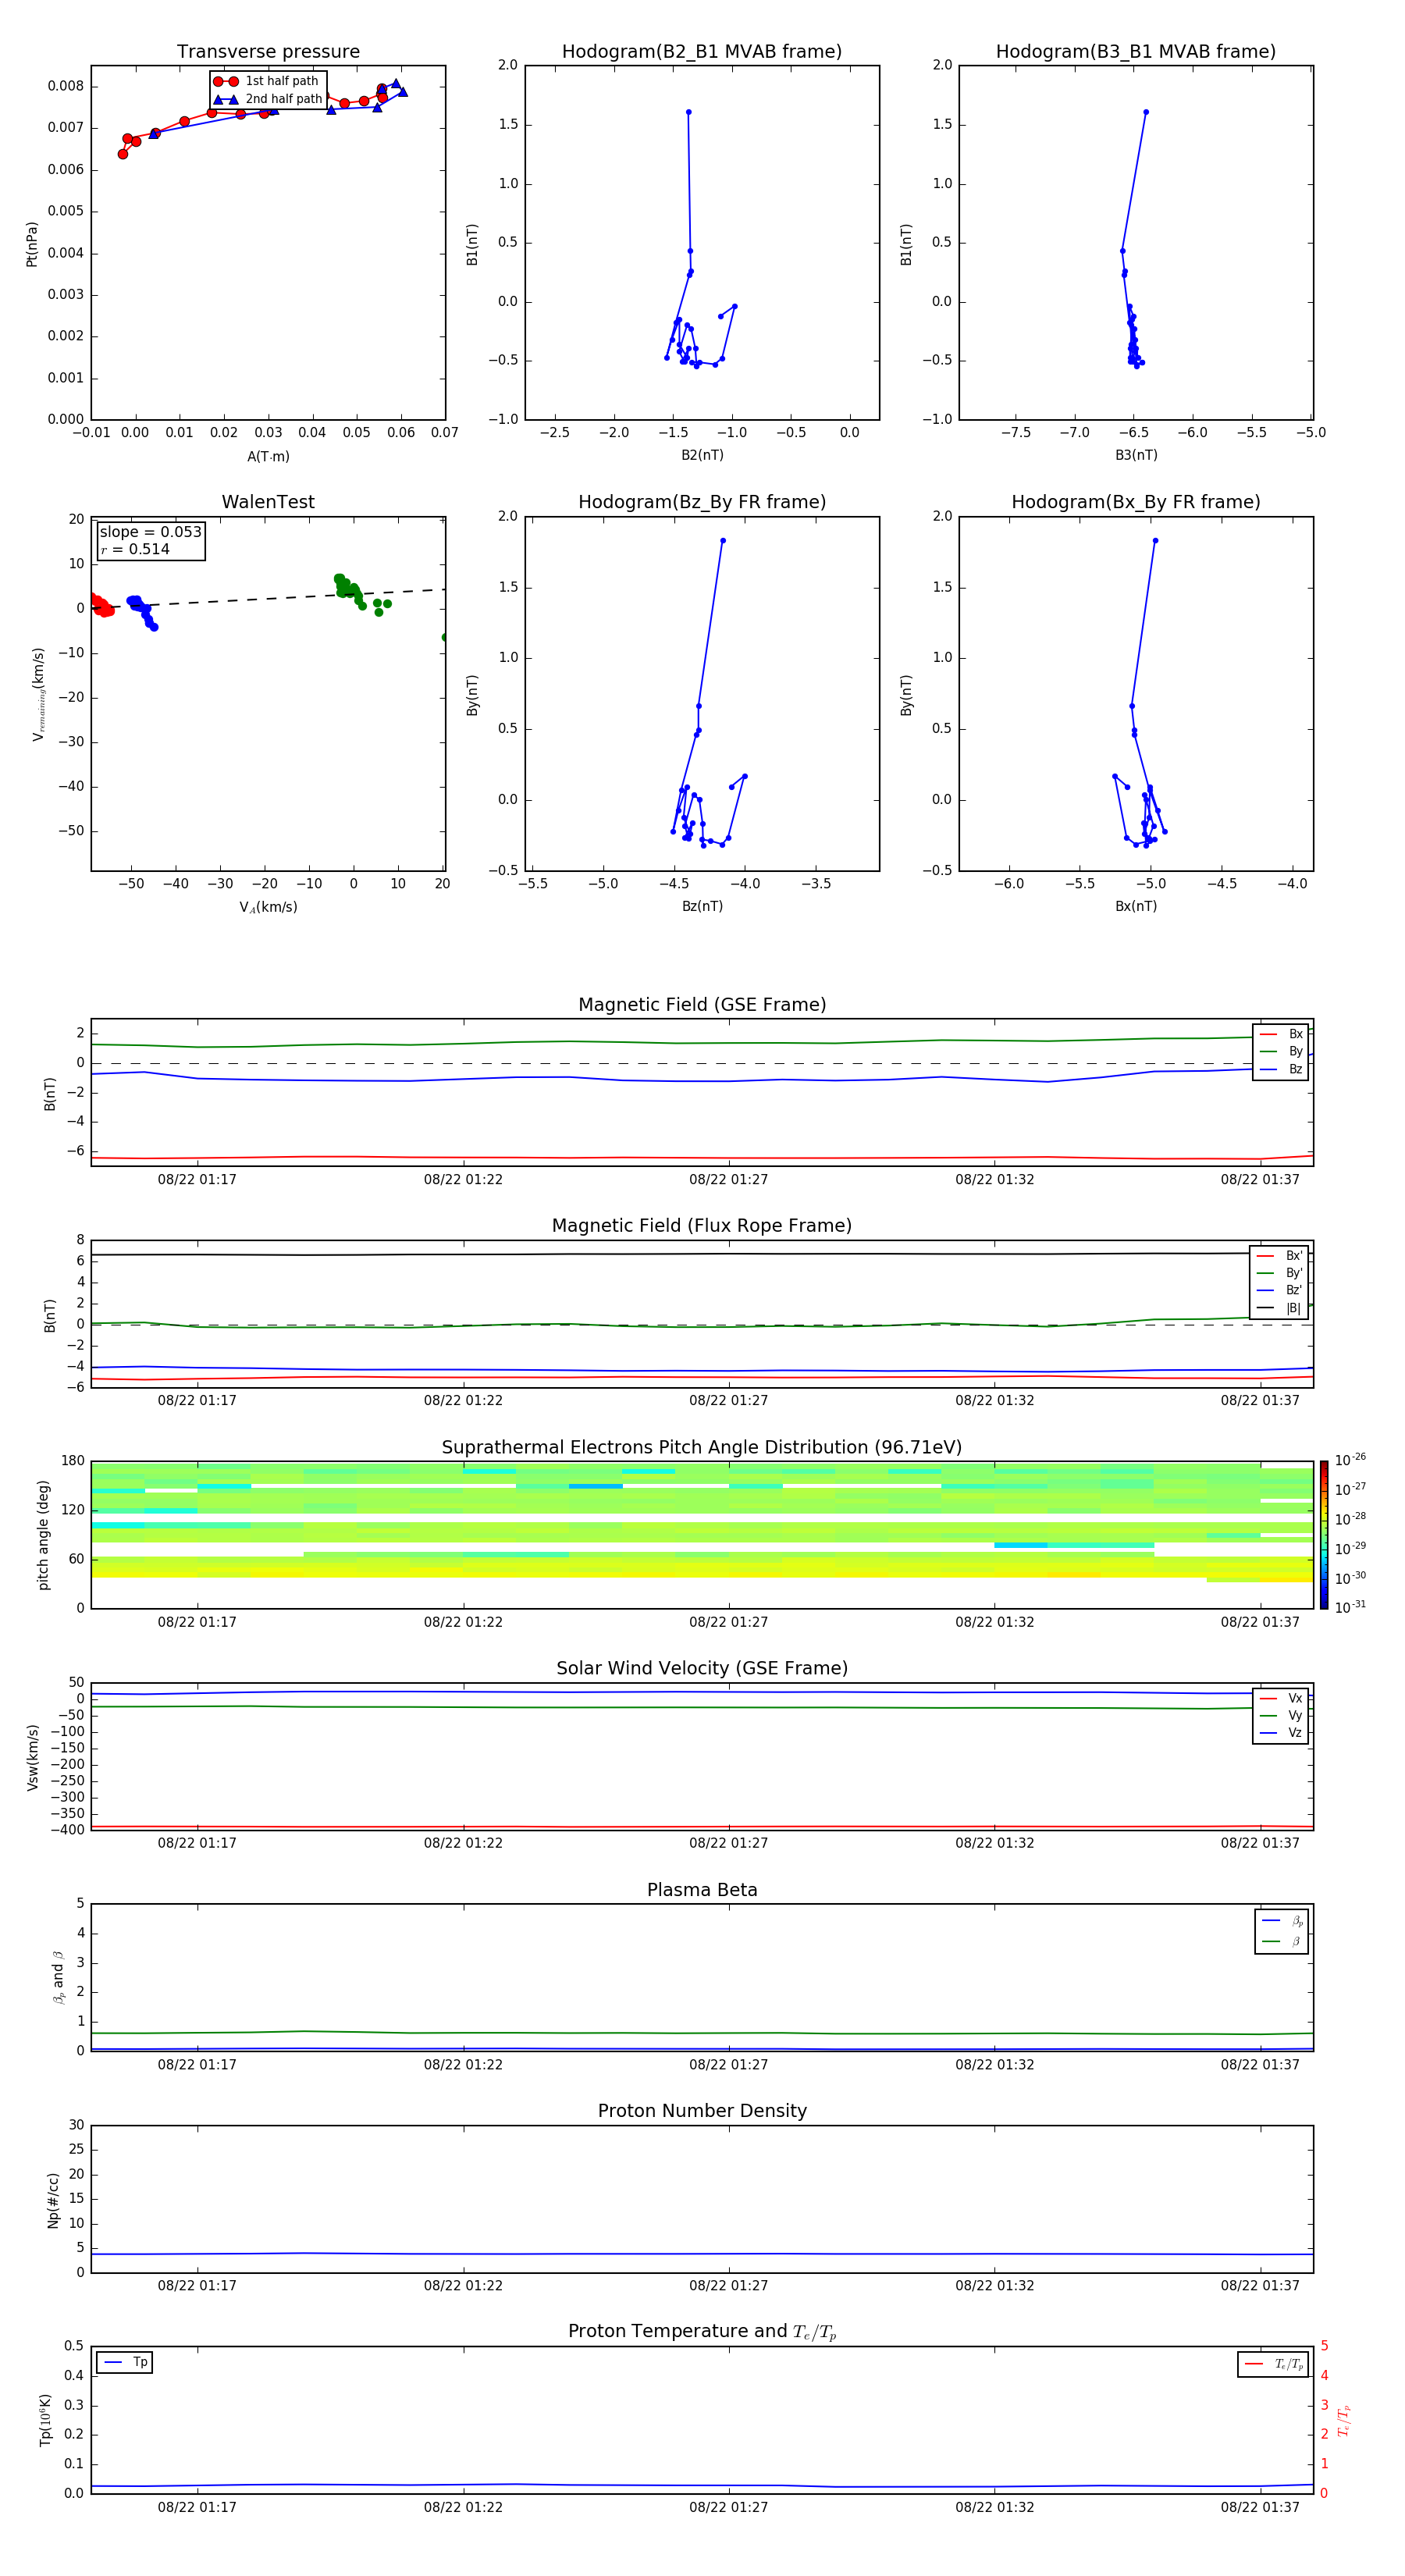Click the pitch angle colorbar scale
Image resolution: width=1405 pixels, height=2576 pixels.
(x=1324, y=1535)
